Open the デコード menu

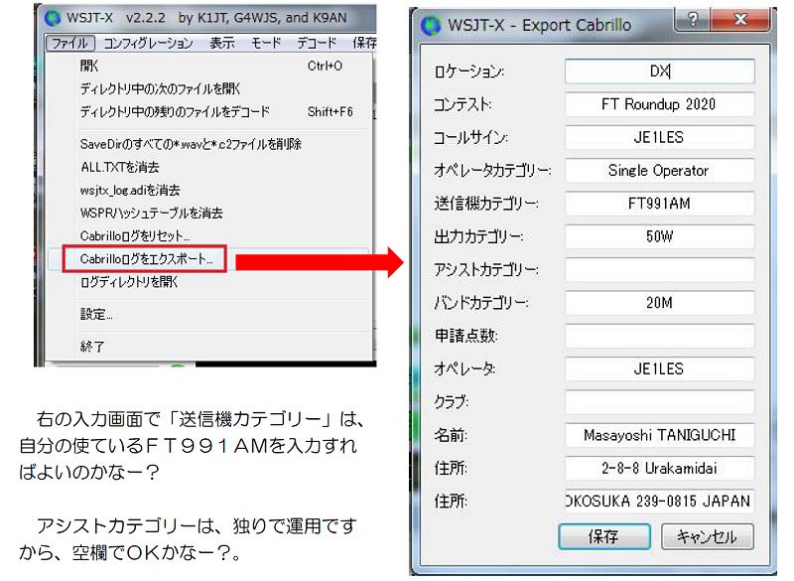click(317, 43)
